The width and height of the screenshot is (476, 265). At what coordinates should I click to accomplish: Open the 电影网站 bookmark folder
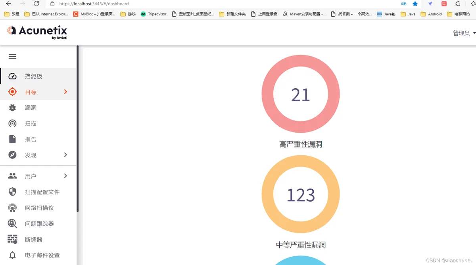click(x=458, y=14)
